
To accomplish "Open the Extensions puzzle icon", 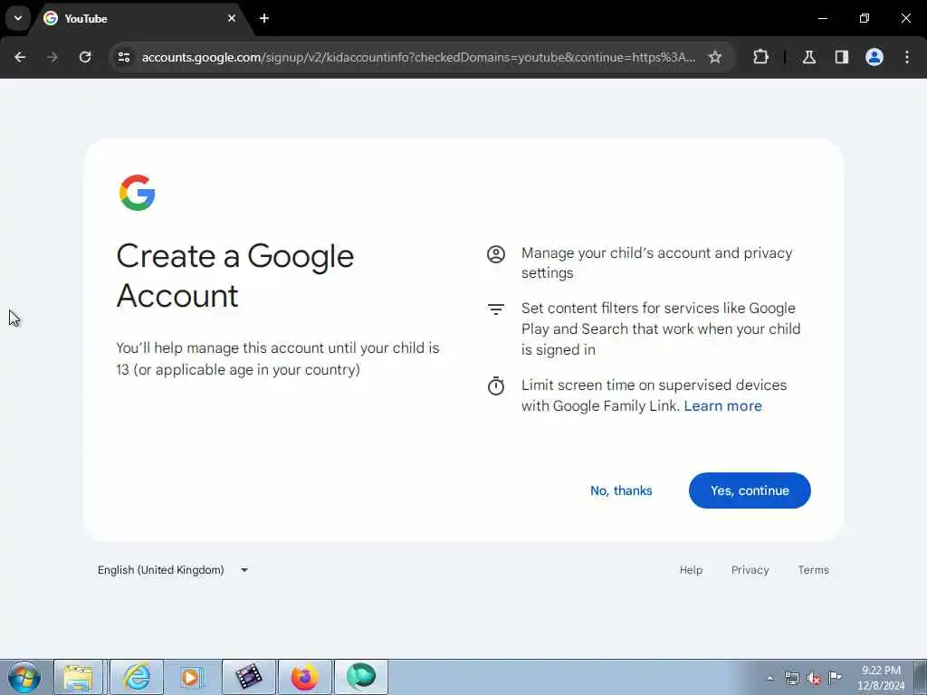I will 760,57.
